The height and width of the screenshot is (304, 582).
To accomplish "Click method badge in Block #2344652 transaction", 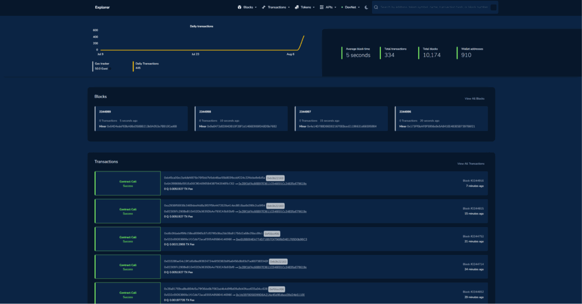I will tap(276, 289).
